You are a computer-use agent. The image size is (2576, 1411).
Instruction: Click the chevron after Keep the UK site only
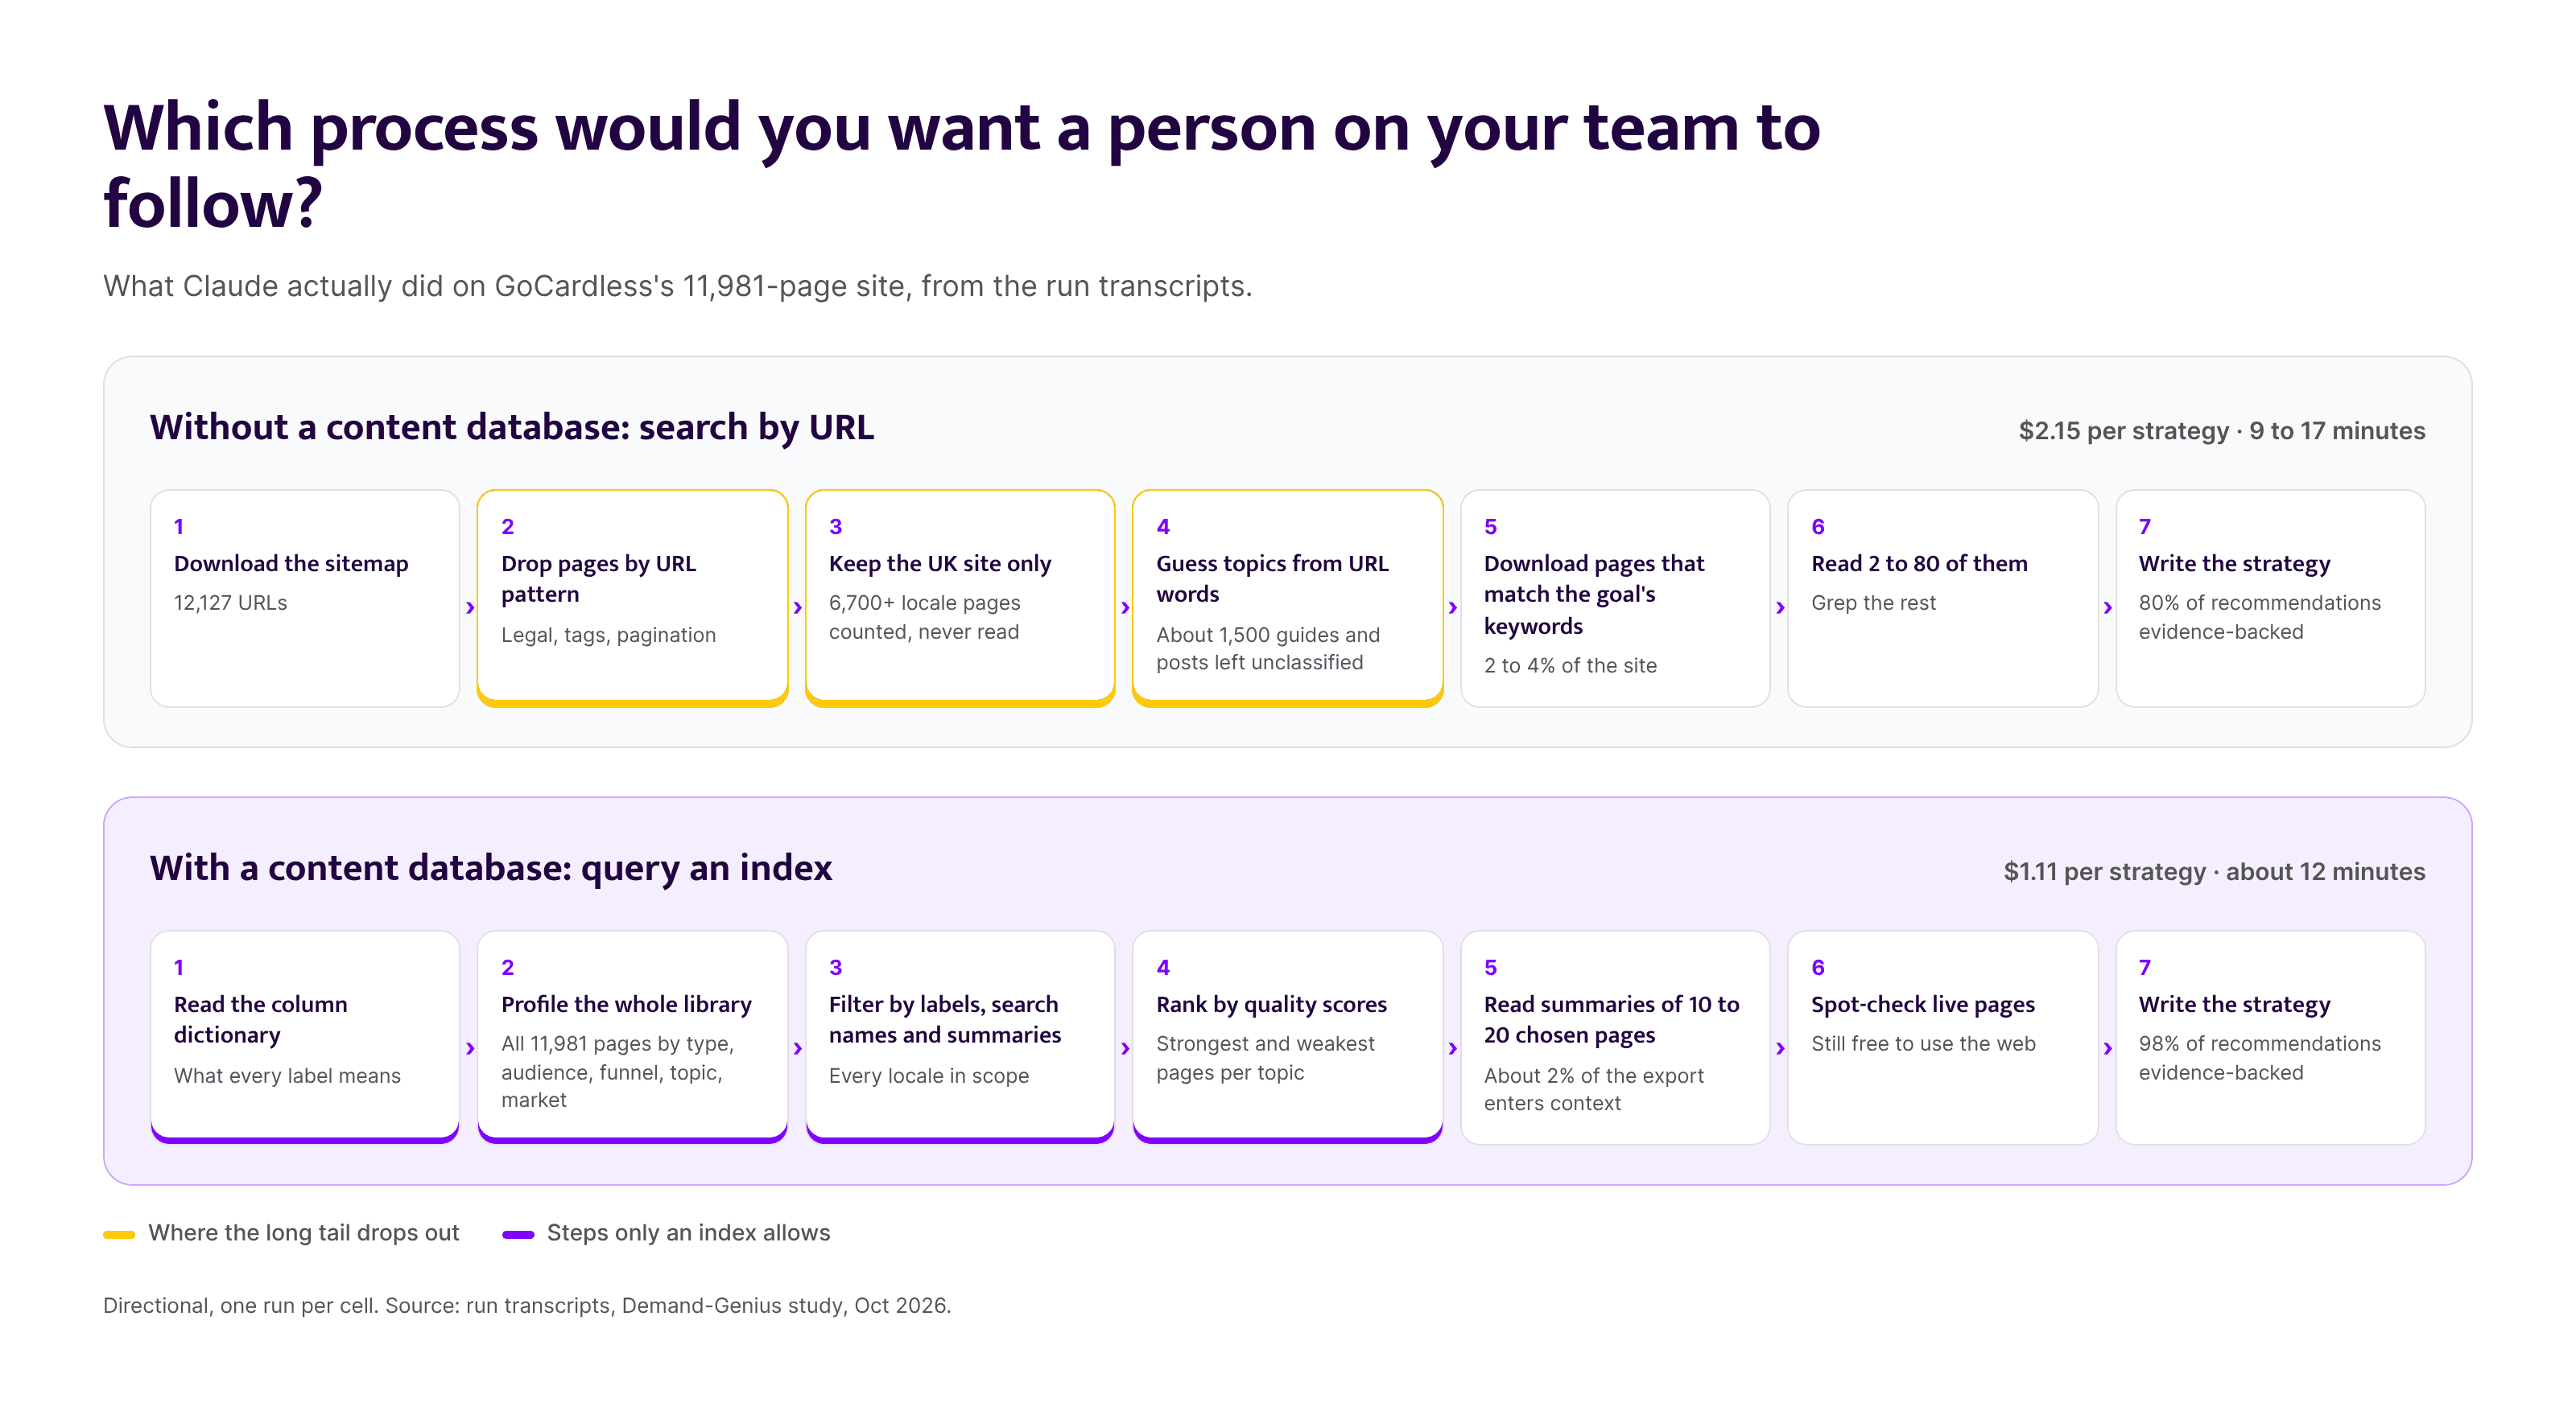[1125, 607]
